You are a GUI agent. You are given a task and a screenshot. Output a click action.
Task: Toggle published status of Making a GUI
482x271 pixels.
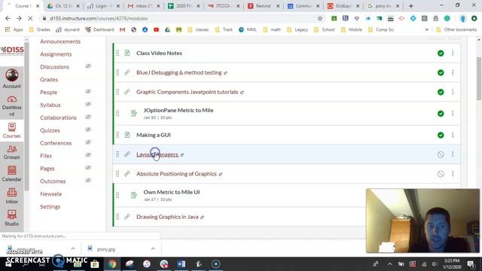441,135
